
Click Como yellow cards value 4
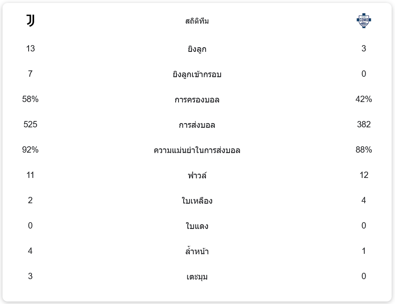(x=364, y=200)
